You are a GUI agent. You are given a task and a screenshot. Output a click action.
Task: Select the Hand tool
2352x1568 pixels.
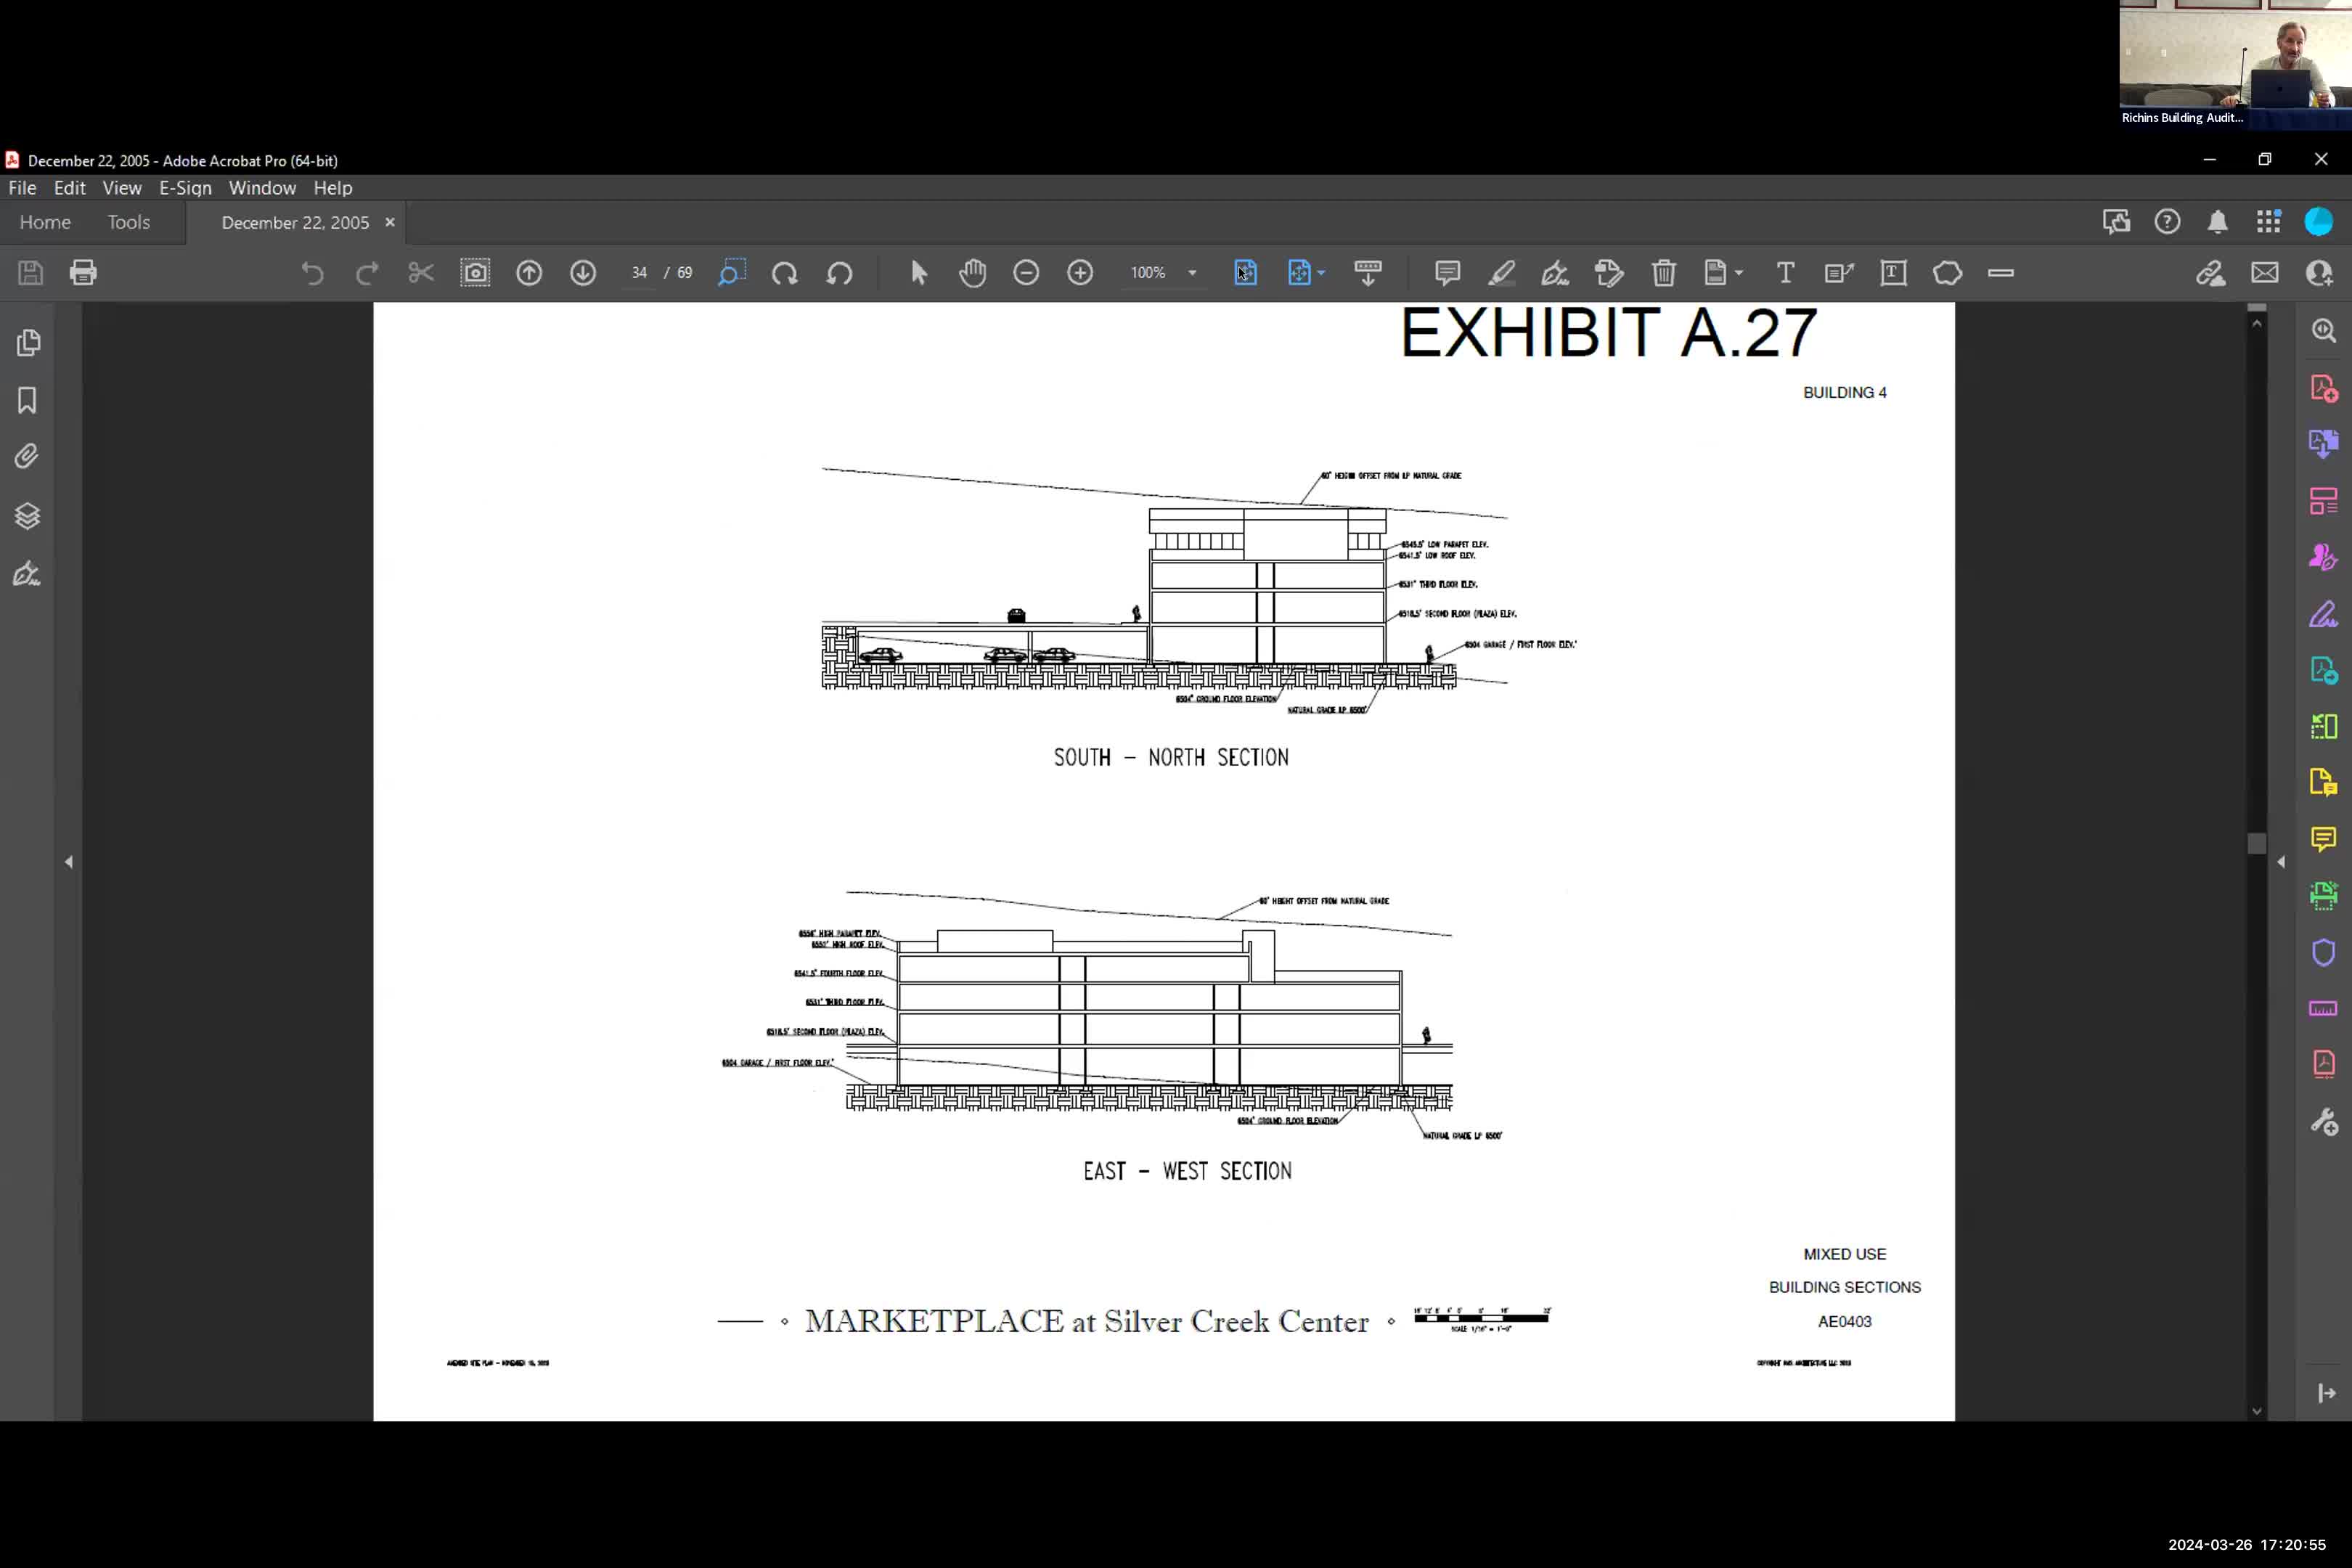(x=972, y=272)
